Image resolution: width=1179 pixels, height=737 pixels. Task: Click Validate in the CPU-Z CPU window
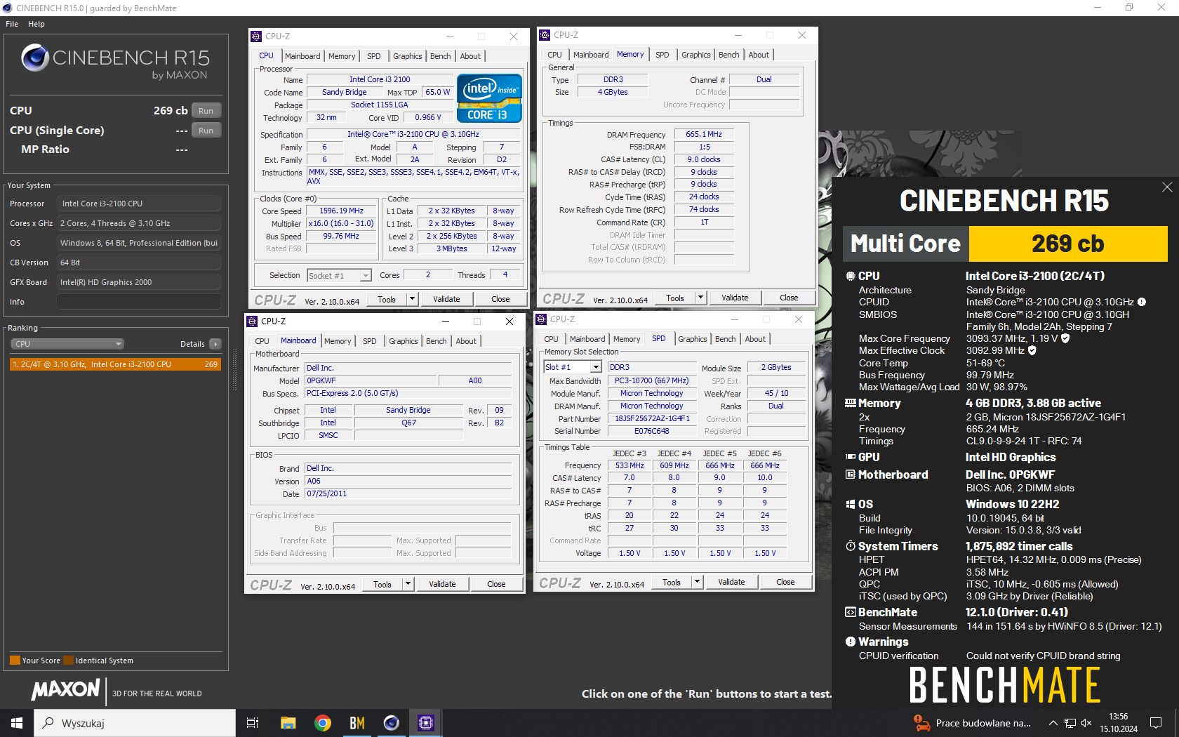[x=446, y=299]
